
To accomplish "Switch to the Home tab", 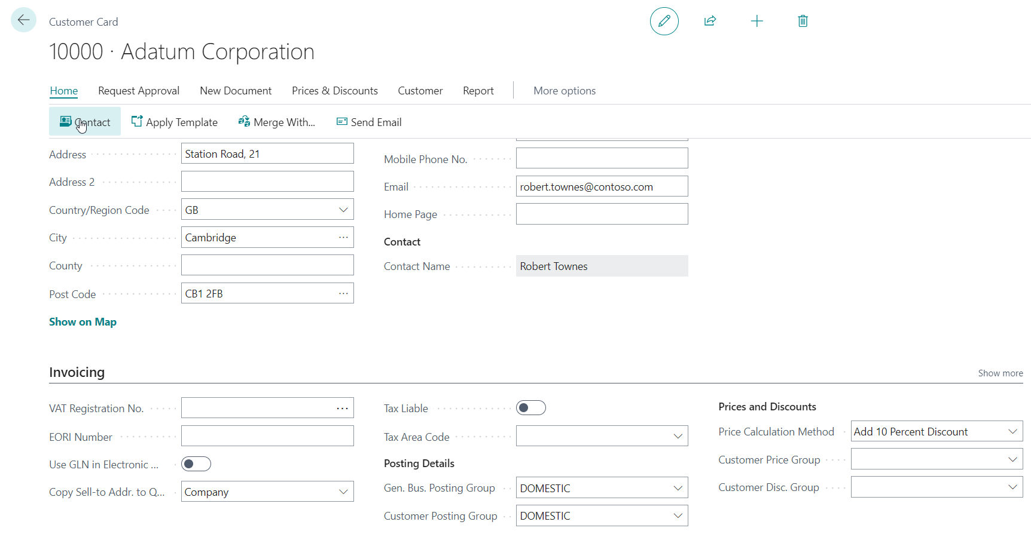I will pyautogui.click(x=64, y=91).
